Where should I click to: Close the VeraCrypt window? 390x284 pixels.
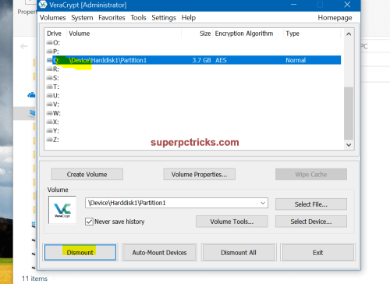click(347, 5)
